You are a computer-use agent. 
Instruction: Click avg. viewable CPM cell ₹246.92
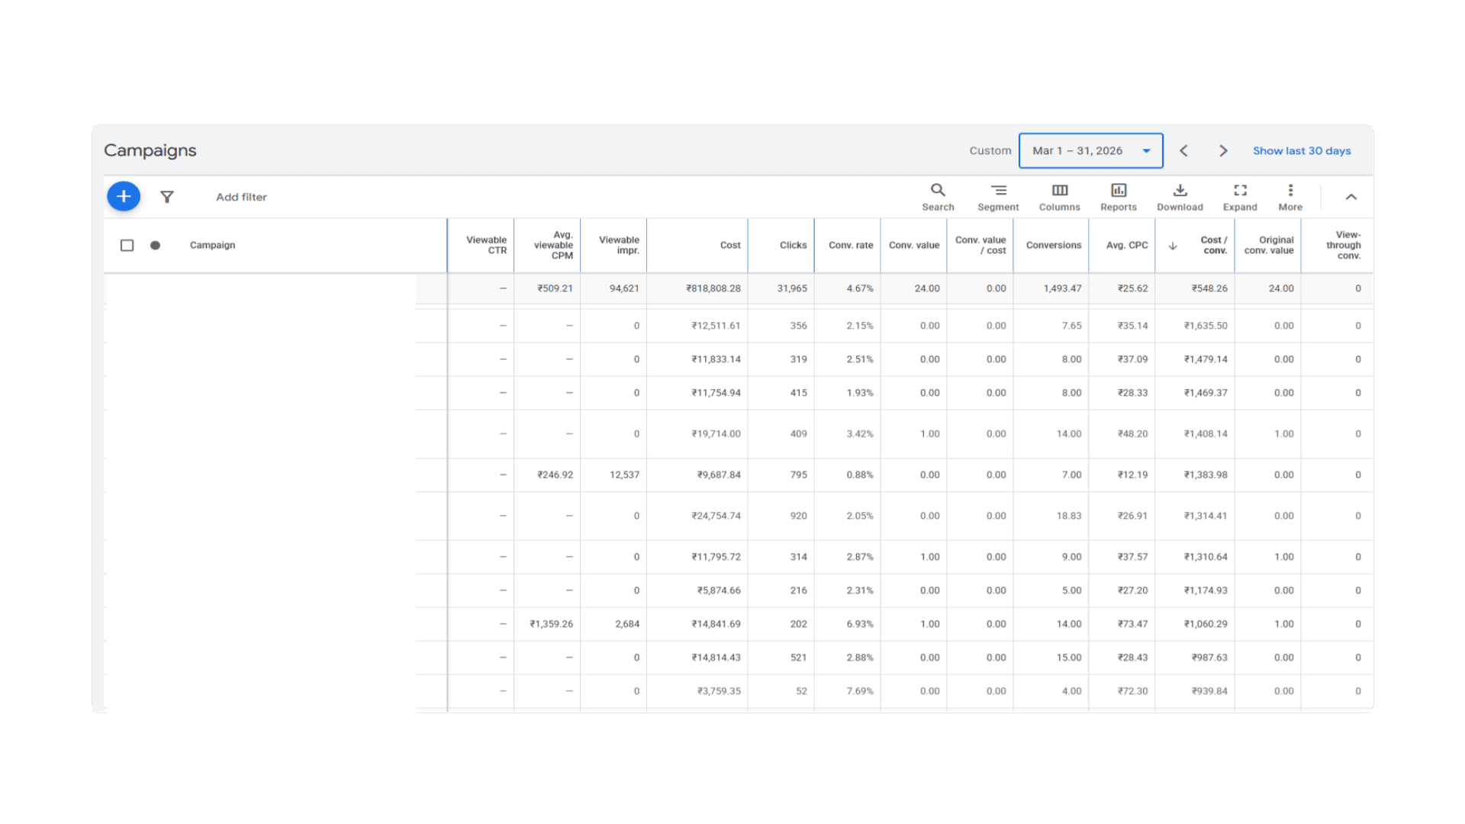click(555, 475)
